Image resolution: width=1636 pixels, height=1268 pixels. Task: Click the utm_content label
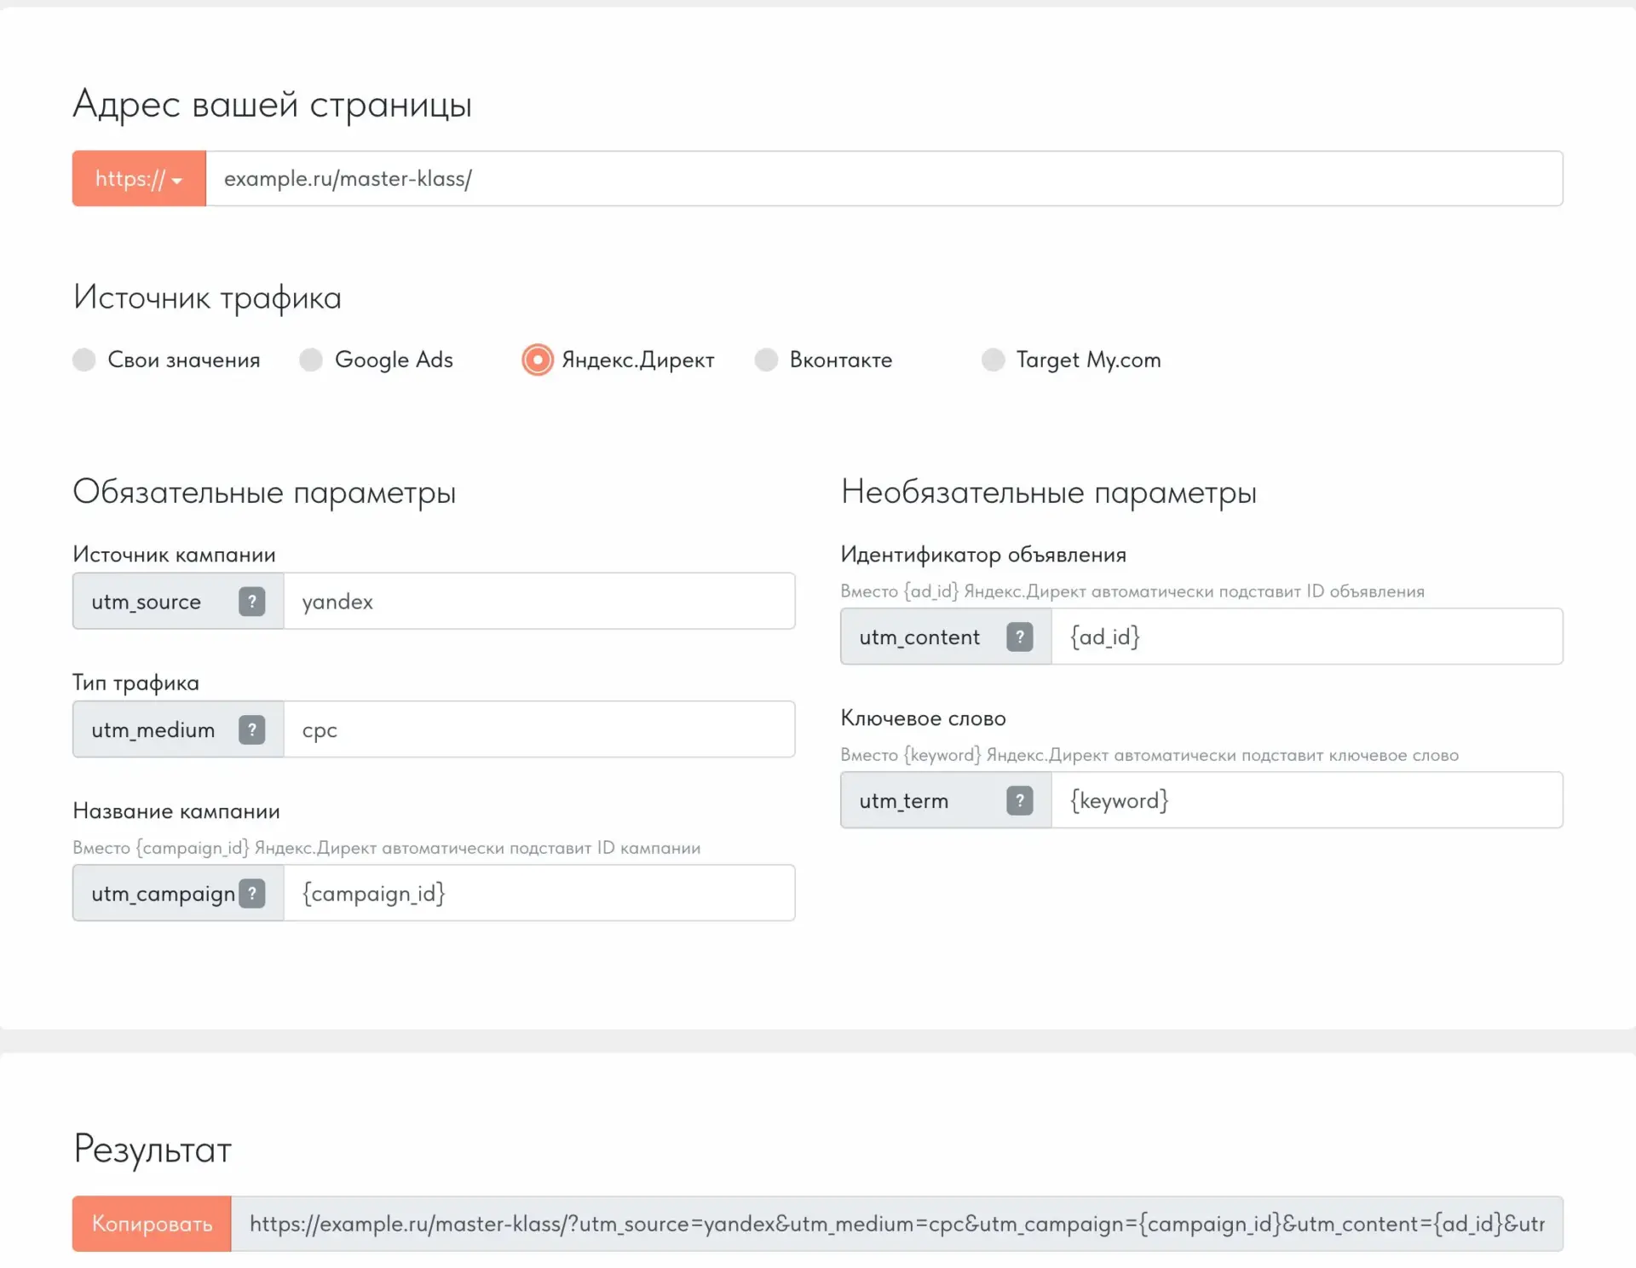[919, 637]
